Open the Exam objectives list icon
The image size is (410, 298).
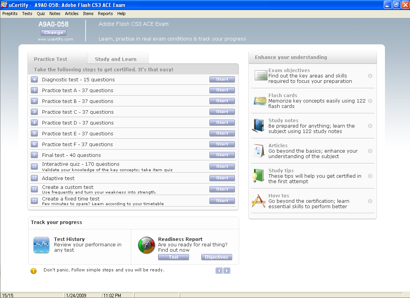pos(260,76)
